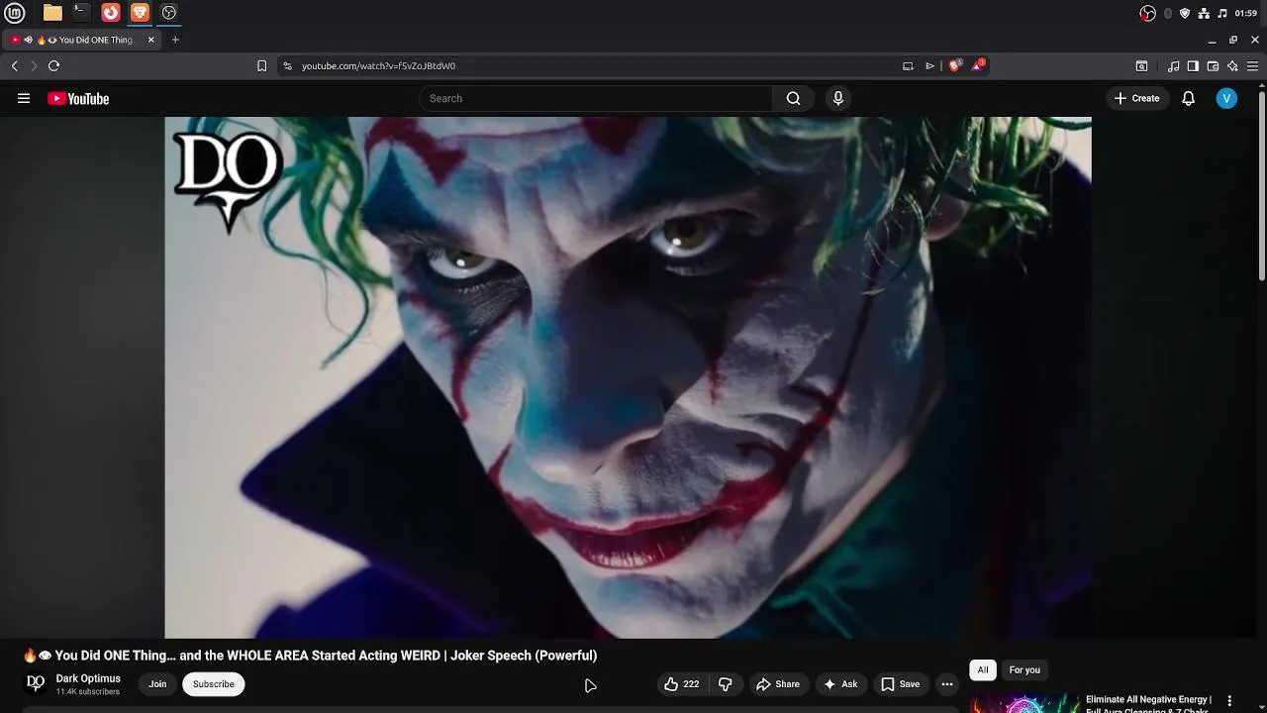Screen dimensions: 1267x713
Task: Open the Bluetooth tray icon
Action: point(1168,13)
